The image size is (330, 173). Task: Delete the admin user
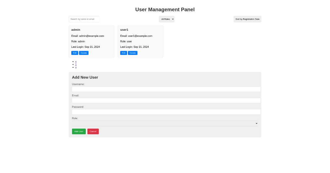(84, 53)
